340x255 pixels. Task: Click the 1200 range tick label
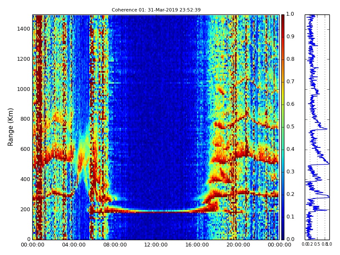click(24, 59)
